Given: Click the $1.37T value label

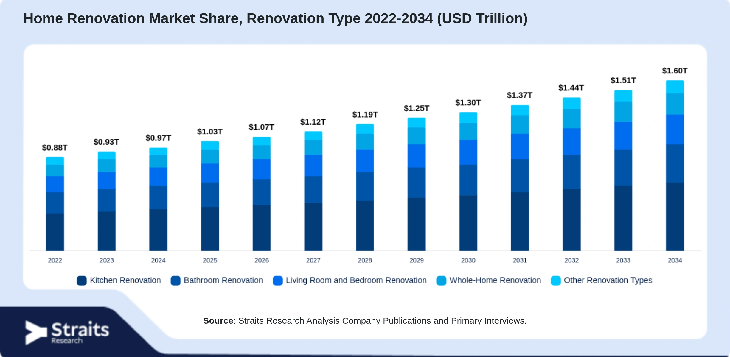Looking at the screenshot, I should [x=520, y=95].
